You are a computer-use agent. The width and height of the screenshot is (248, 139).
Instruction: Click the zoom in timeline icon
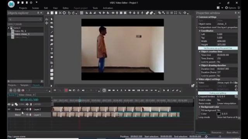[11, 90]
